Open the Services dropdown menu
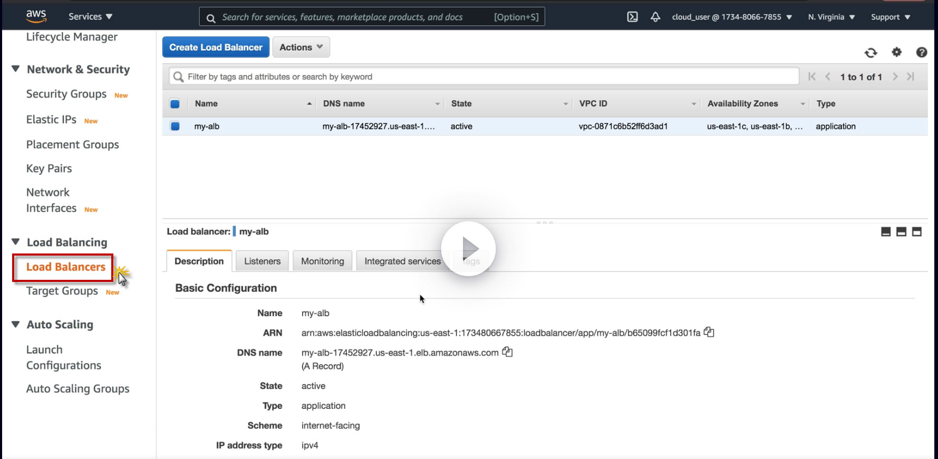Screen dimensions: 938x459 (91, 16)
